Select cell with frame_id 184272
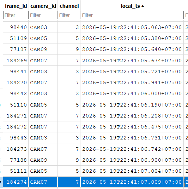Viewport: 188px width, 189px height. pyautogui.click(x=16, y=127)
